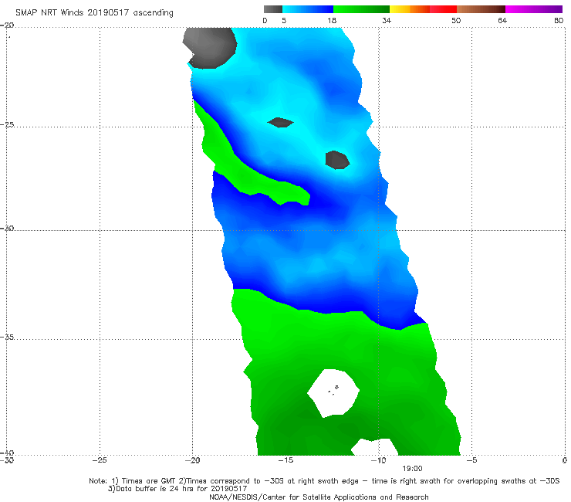Click the large gray low-wind patch at the swath top
The height and width of the screenshot is (502, 571).
pos(210,48)
